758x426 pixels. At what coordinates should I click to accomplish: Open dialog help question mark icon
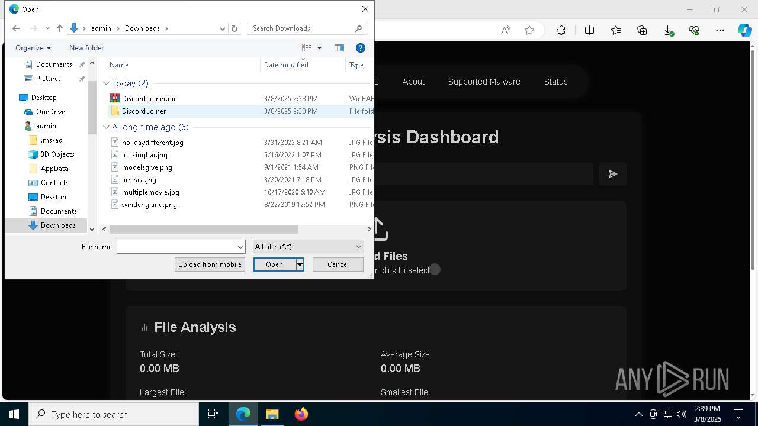pos(360,48)
